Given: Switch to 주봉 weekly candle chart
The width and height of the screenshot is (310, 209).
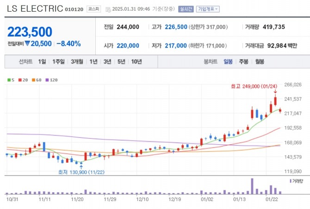Looking at the screenshot, I should pyautogui.click(x=243, y=61).
